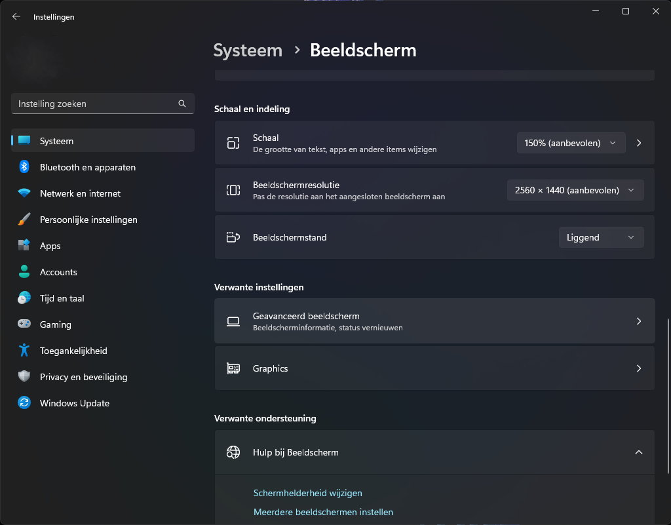Click the Bluetooth icon
The width and height of the screenshot is (671, 525).
24,167
